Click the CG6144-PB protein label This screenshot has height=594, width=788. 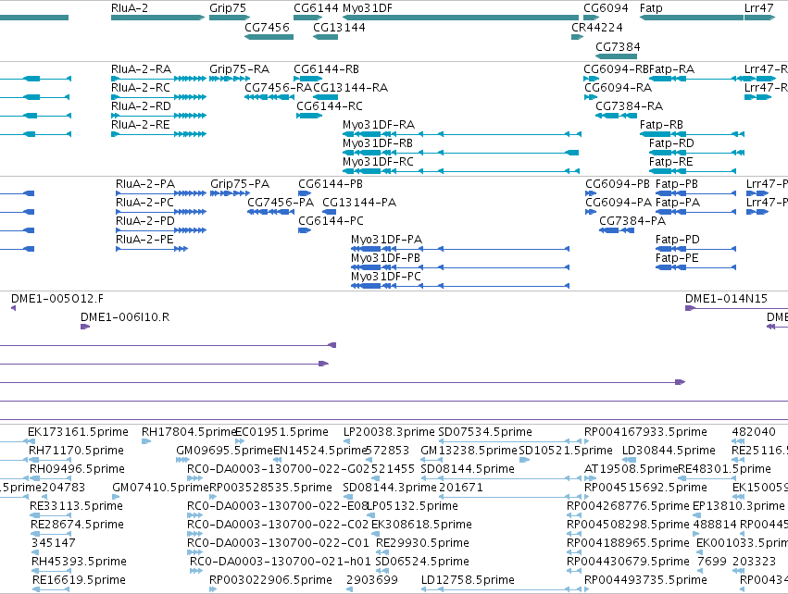pyautogui.click(x=331, y=184)
